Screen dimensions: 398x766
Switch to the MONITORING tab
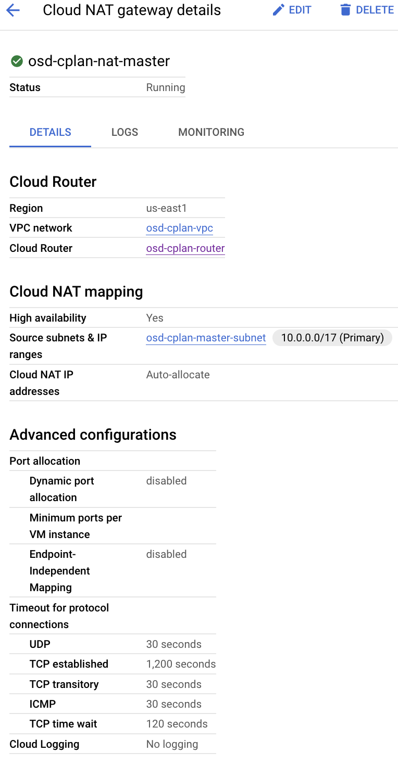211,132
